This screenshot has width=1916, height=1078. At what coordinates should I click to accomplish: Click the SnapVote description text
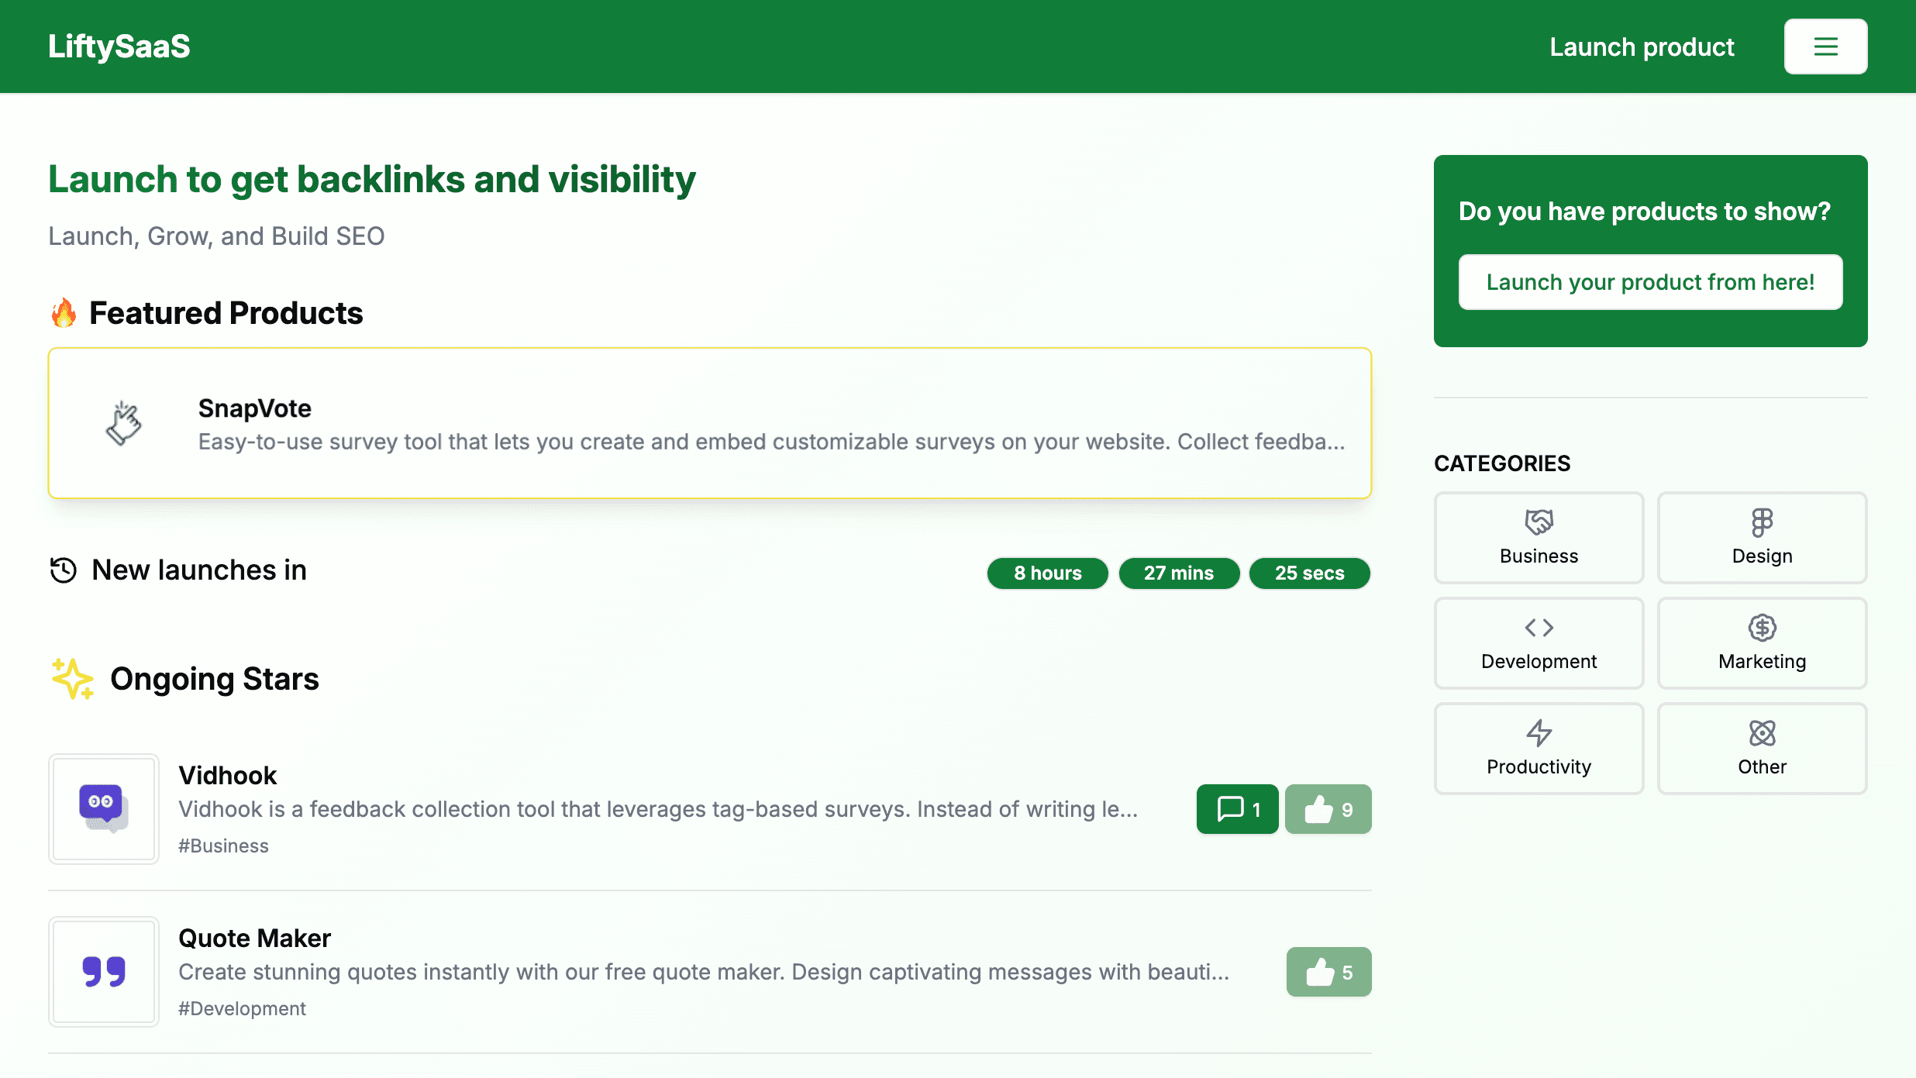coord(772,442)
